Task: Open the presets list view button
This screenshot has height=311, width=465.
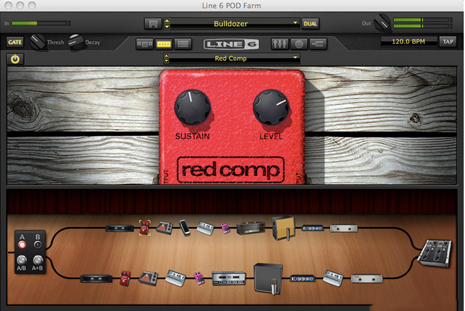Action: (x=183, y=44)
